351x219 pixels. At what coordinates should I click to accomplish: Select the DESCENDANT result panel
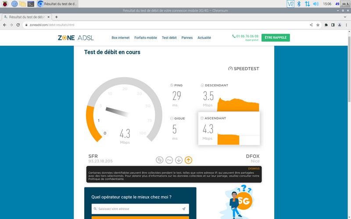229,97
